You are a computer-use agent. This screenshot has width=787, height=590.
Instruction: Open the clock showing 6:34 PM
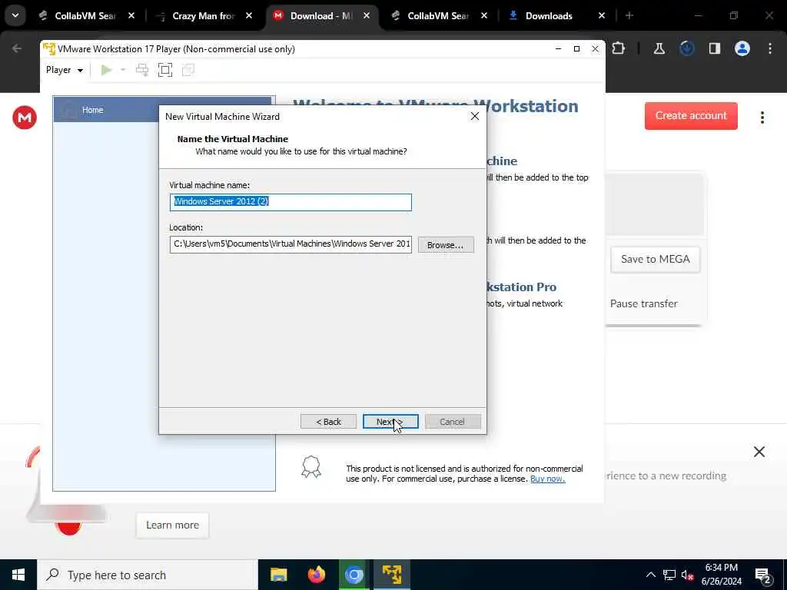pos(721,575)
